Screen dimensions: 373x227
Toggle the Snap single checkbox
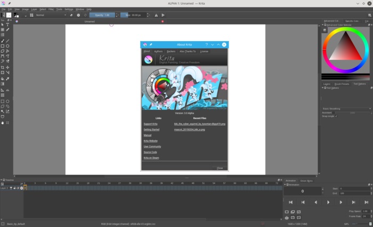[336, 116]
